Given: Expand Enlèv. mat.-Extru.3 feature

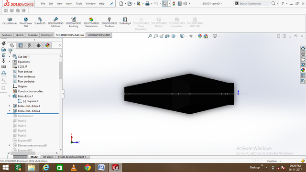Looking at the screenshot, I should click(x=9, y=106).
